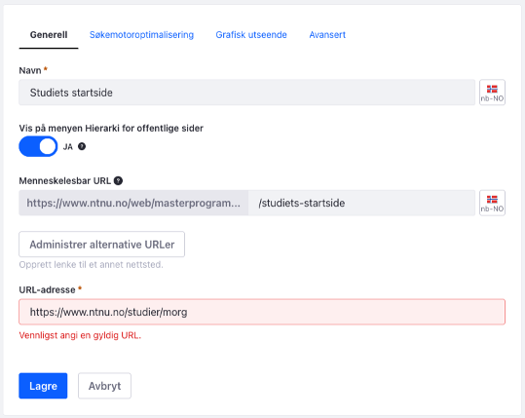This screenshot has width=525, height=418.
Task: Click the help icon next to JA
Action: (82, 146)
